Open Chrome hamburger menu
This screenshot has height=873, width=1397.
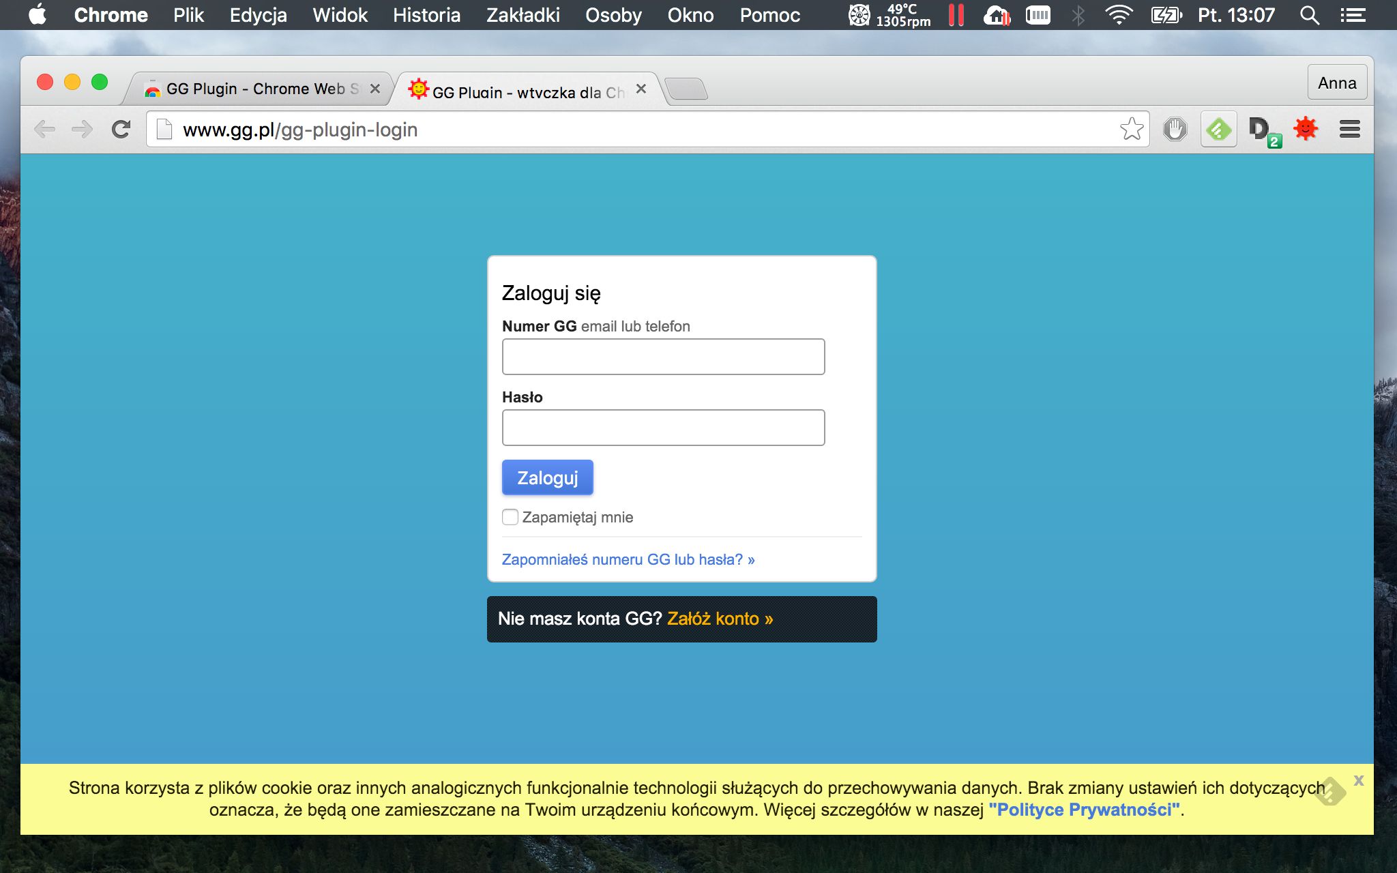(1349, 129)
